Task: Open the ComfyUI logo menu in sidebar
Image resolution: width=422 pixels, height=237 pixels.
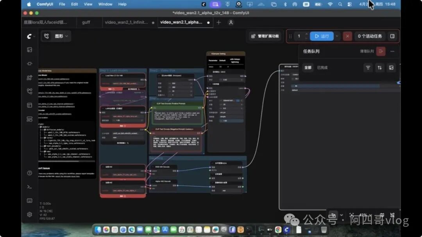Action: click(29, 36)
